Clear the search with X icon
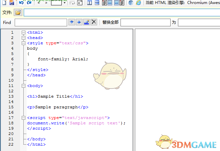220x151 pixels. pyautogui.click(x=94, y=22)
